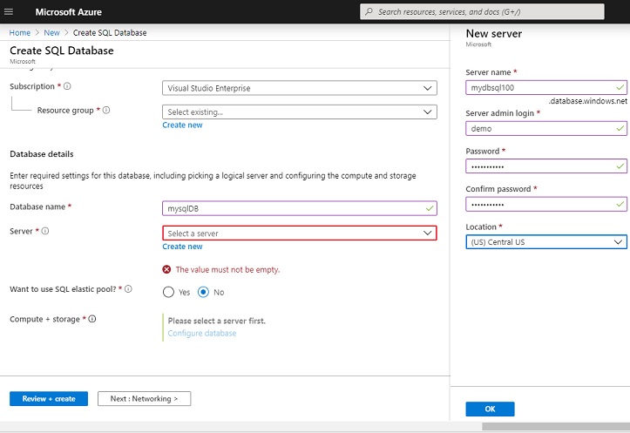The height and width of the screenshot is (433, 630).
Task: Click Create new under Server
Action: click(182, 247)
